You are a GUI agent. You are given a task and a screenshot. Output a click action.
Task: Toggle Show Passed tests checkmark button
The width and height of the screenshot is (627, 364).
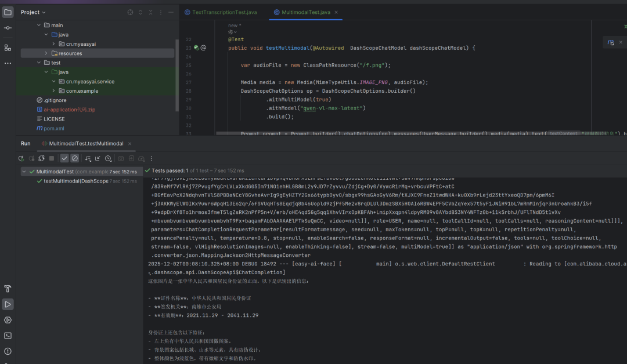point(64,158)
